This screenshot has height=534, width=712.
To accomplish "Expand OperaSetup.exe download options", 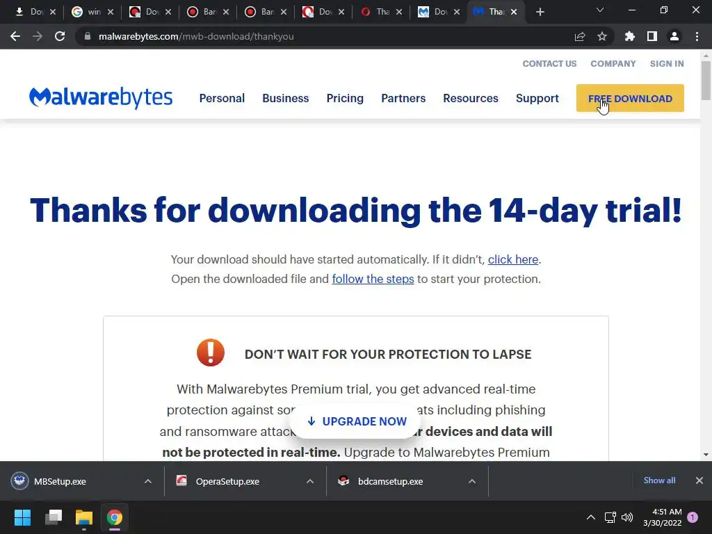I will pyautogui.click(x=310, y=481).
